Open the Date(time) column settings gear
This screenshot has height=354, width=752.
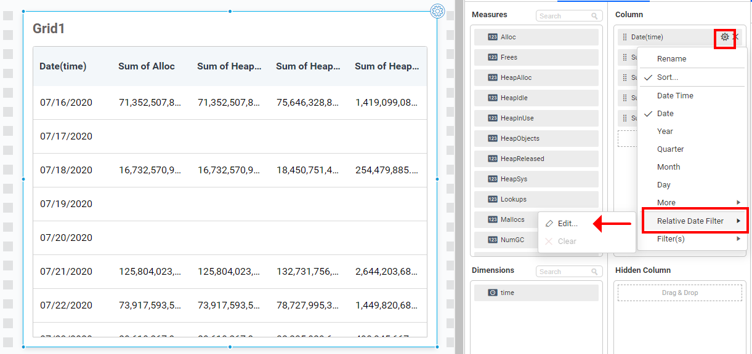coord(725,37)
